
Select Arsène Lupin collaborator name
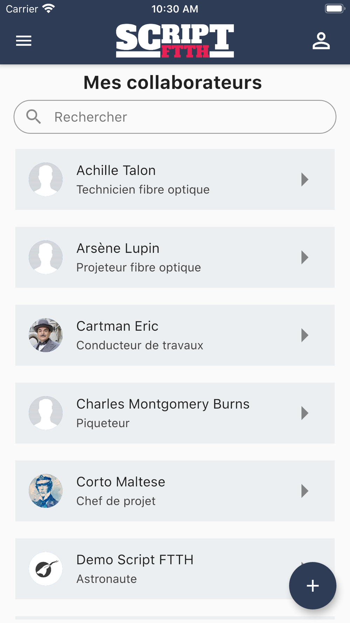(118, 248)
